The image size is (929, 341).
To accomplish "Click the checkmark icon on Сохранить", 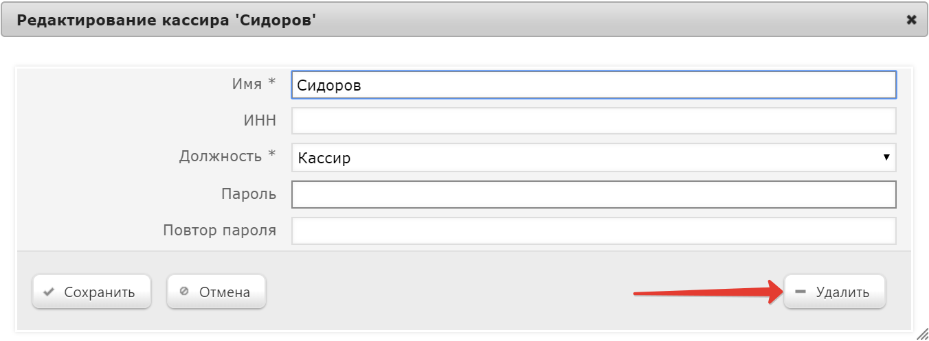I will point(48,292).
